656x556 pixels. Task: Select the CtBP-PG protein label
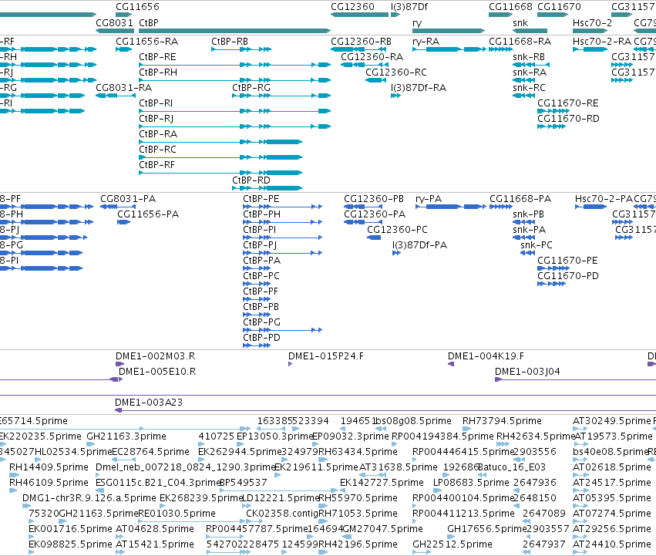coord(262,322)
